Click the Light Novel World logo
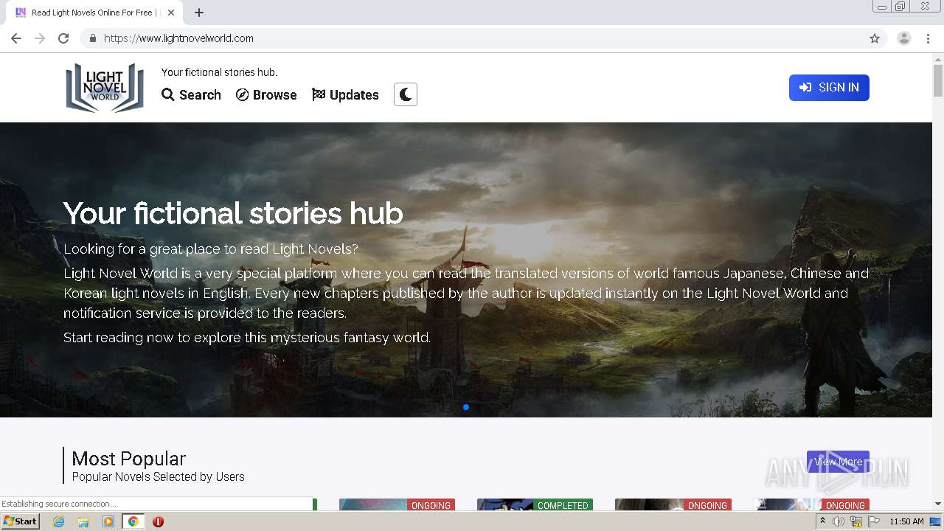 (x=105, y=87)
